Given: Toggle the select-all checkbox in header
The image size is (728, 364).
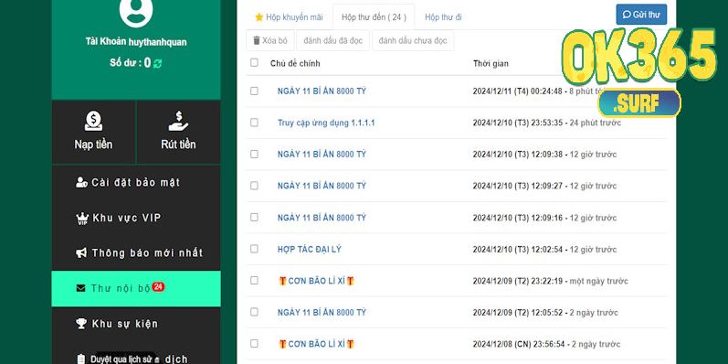Looking at the screenshot, I should (254, 62).
